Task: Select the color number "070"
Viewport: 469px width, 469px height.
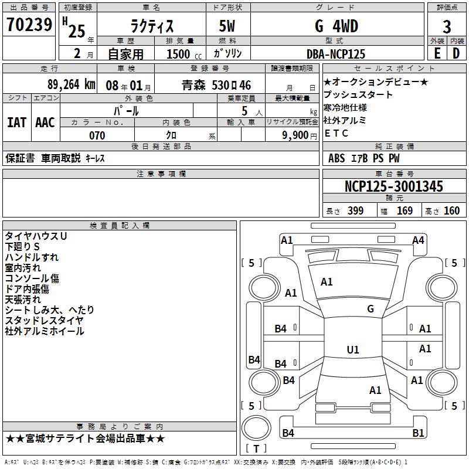Action: 97,135
